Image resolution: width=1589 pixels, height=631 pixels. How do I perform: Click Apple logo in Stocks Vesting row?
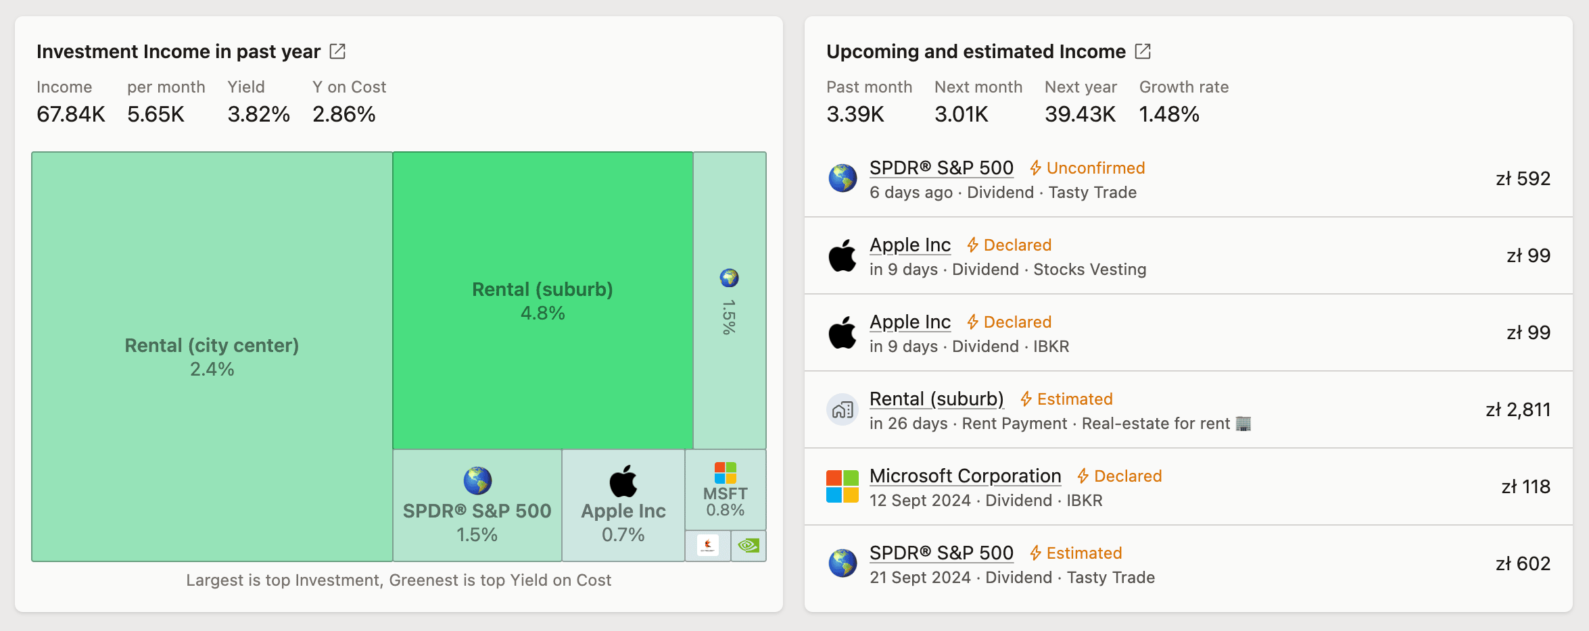coord(843,256)
